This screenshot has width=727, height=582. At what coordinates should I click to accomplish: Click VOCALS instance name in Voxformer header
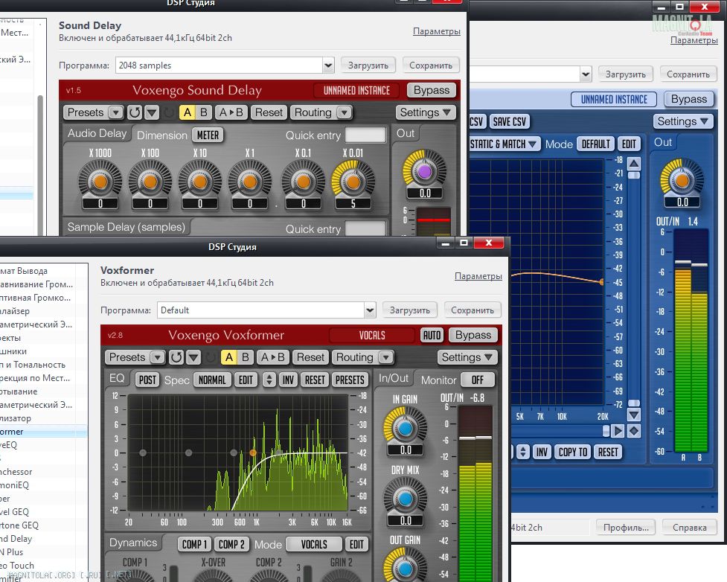click(372, 336)
